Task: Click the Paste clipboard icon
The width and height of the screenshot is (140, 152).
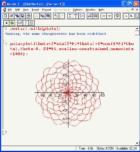Action: click(48, 16)
